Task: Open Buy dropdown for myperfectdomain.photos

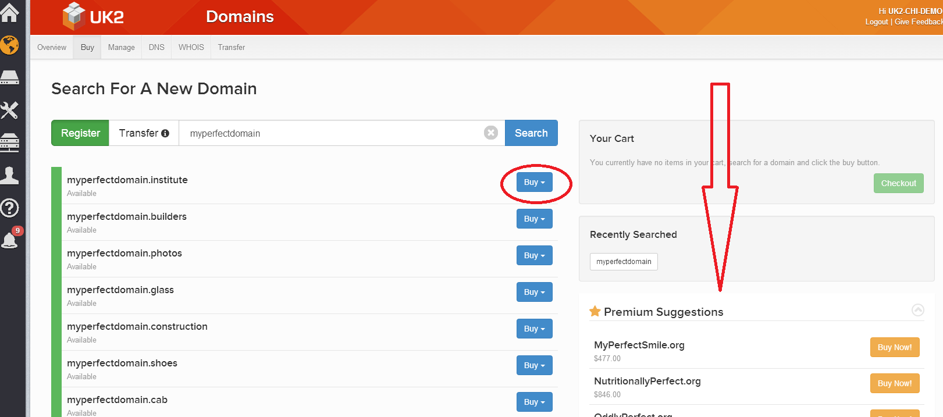Action: [x=534, y=256]
